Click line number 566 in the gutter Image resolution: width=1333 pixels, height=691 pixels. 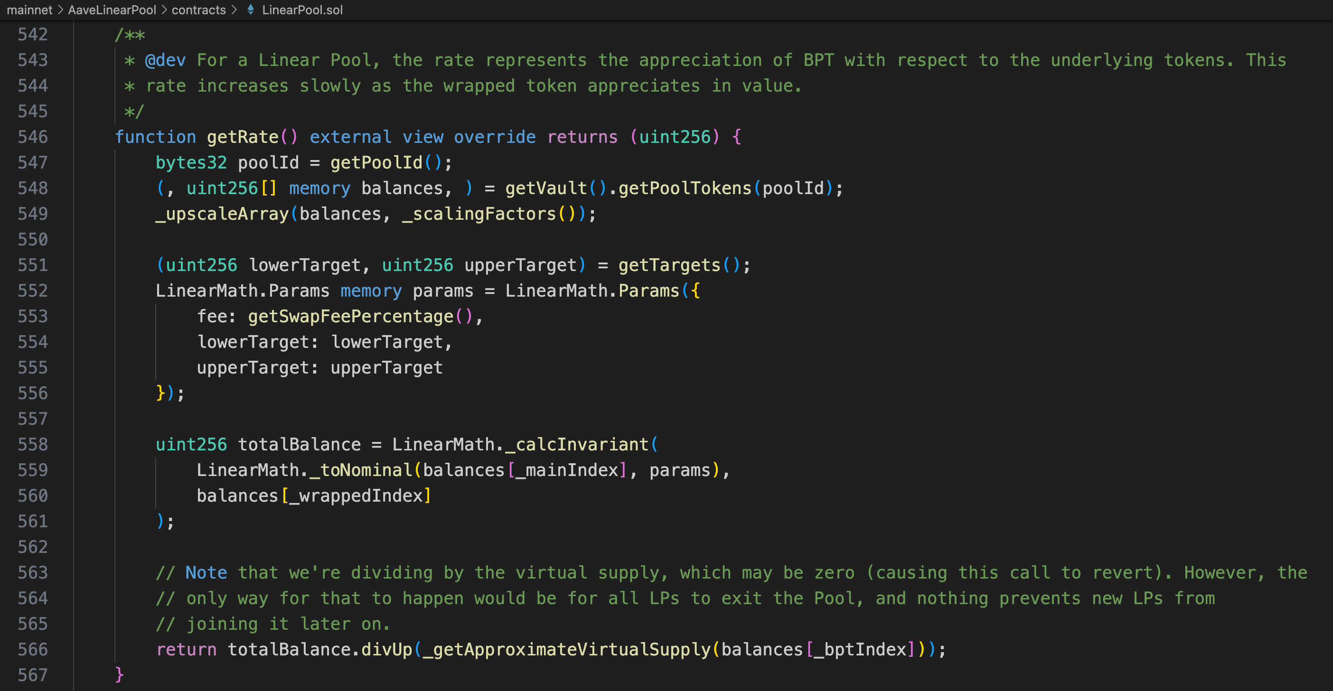(x=33, y=649)
